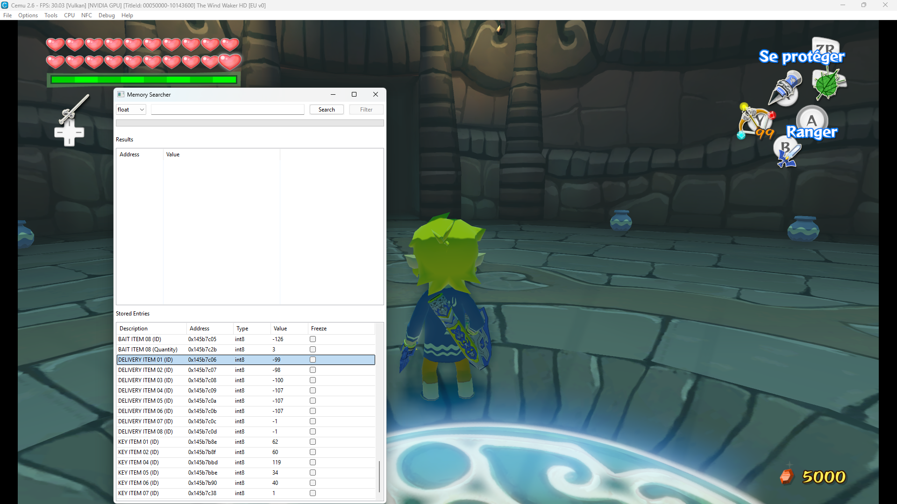Click the white D-pad icon

(x=69, y=133)
